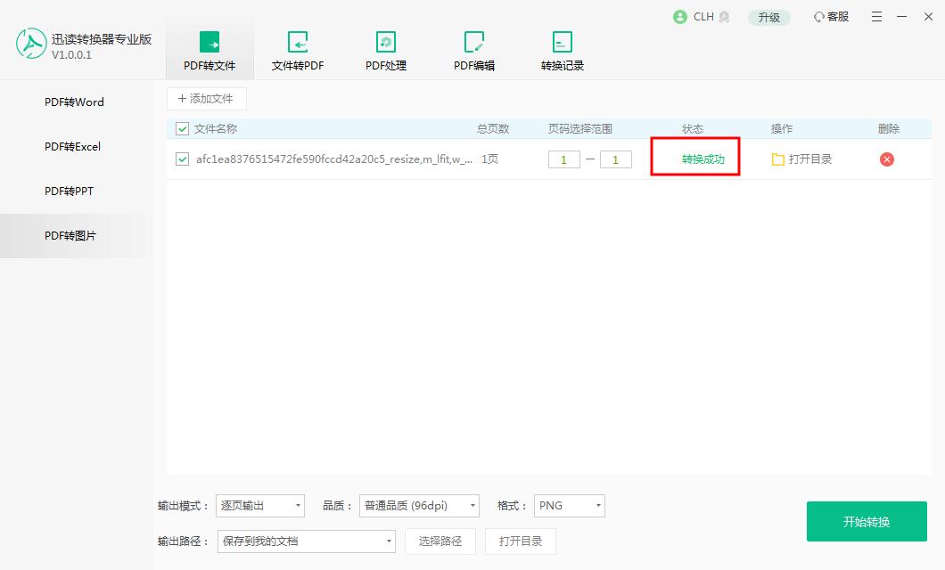Open output folder via yellow folder icon
This screenshot has height=570, width=945.
coord(777,159)
